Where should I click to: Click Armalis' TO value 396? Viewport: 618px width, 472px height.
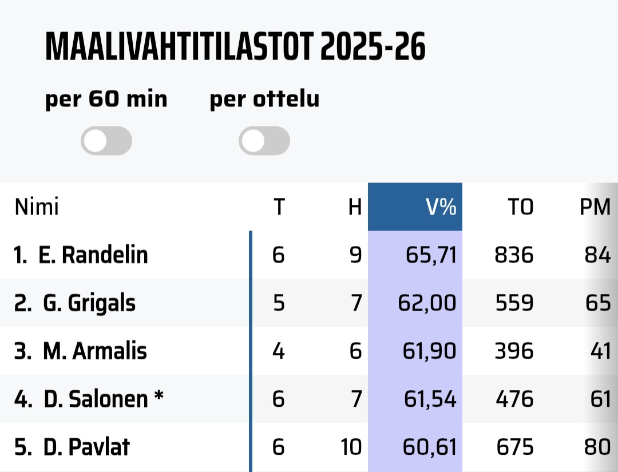(x=513, y=351)
